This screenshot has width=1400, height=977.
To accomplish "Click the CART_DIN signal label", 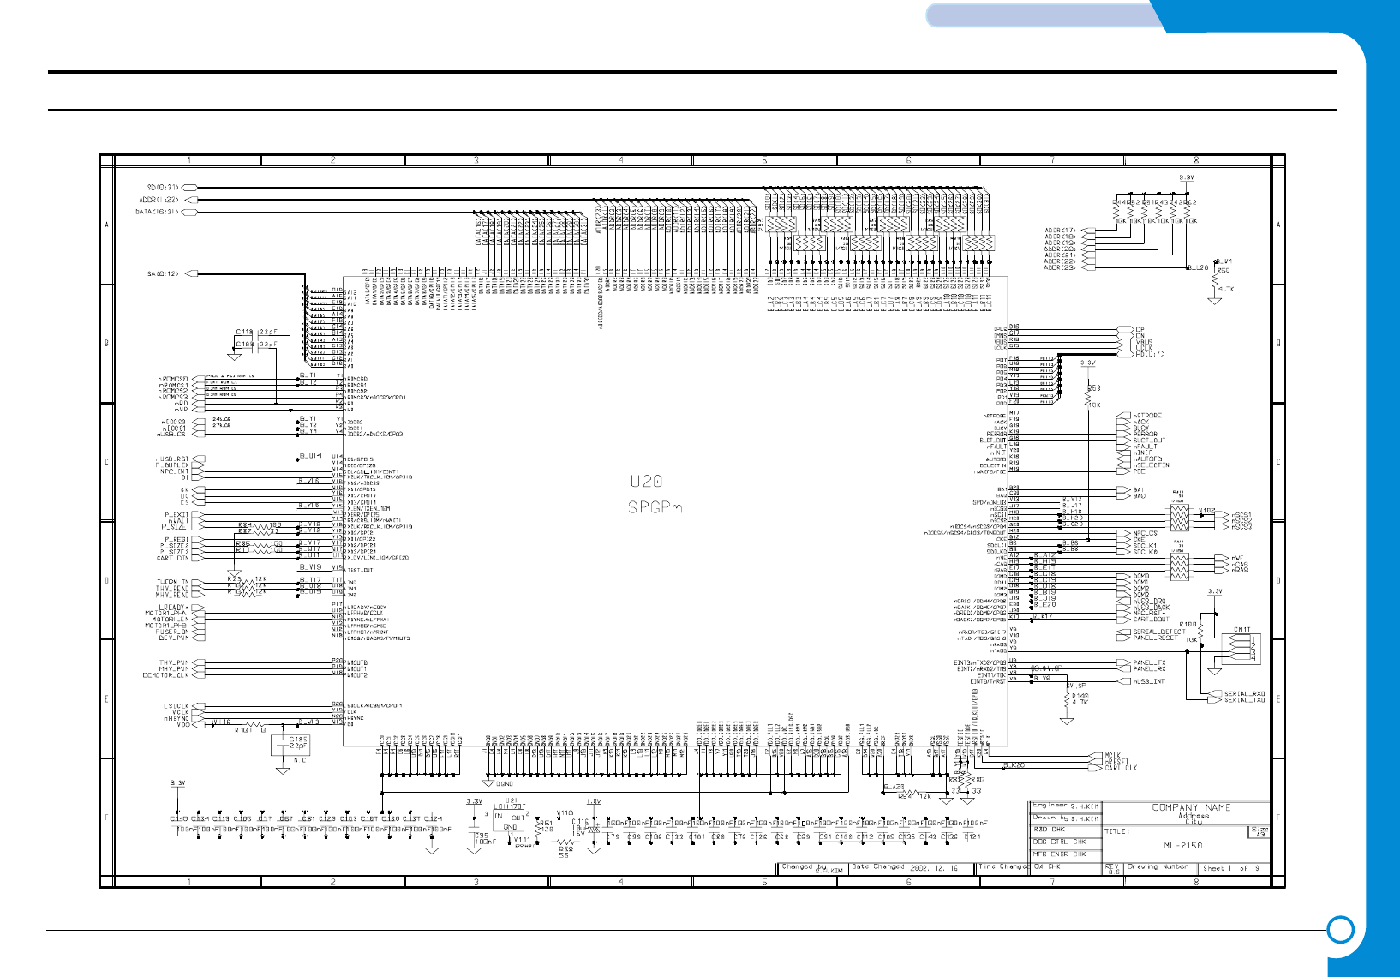I will [x=173, y=559].
